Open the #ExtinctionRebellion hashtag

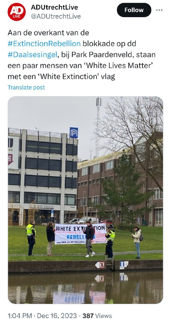[x=44, y=43]
